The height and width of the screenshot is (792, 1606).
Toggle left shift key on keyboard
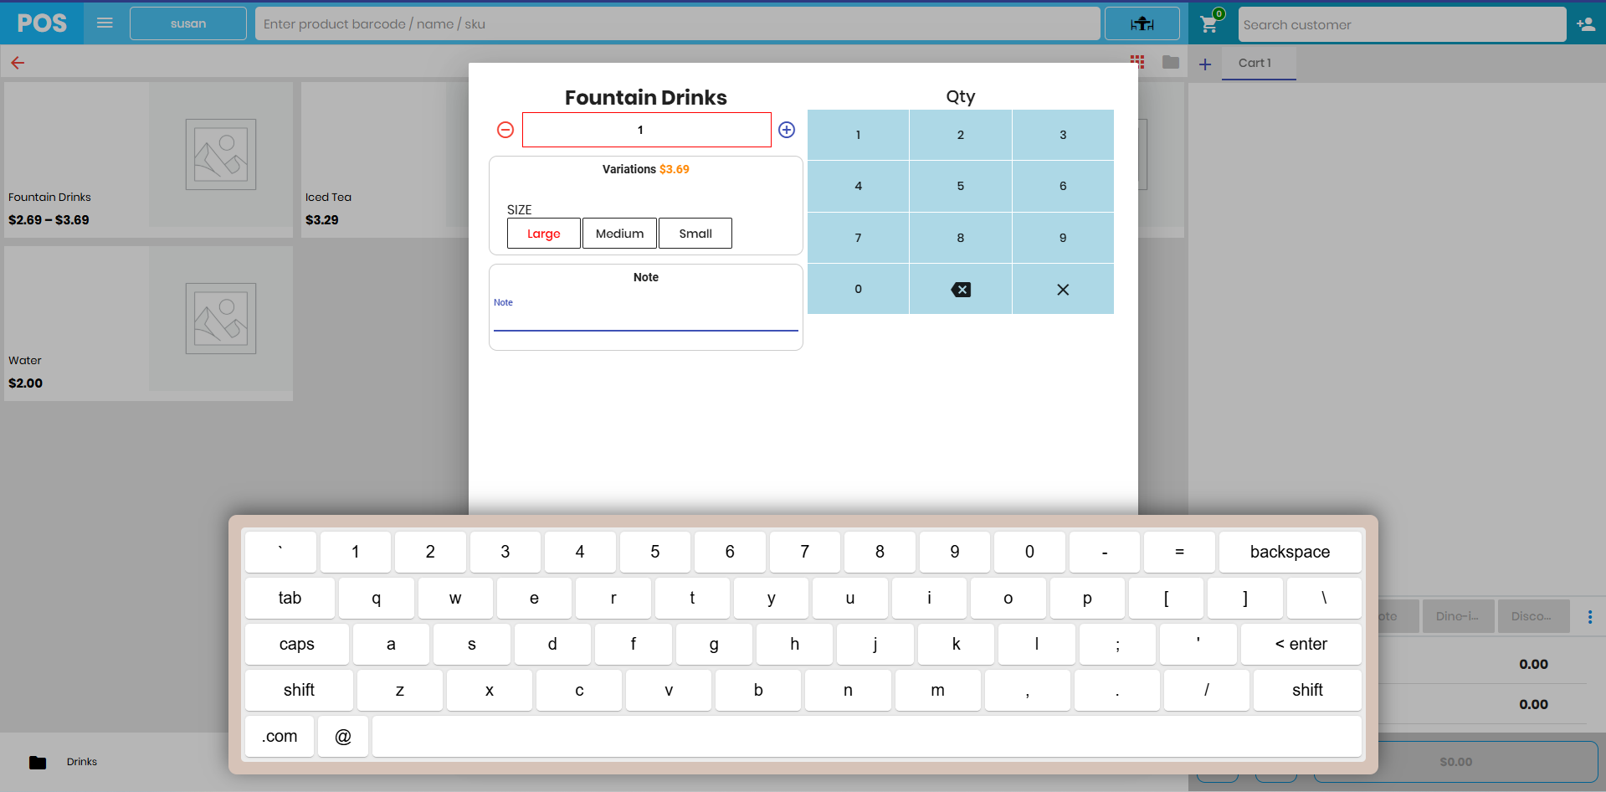(299, 690)
